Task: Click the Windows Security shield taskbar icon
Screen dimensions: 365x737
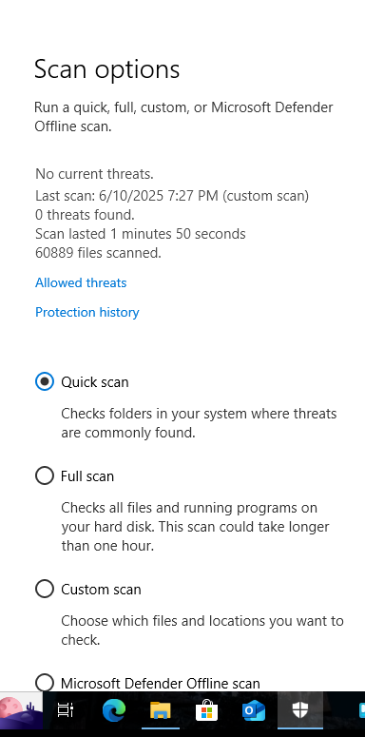Action: pos(299,710)
